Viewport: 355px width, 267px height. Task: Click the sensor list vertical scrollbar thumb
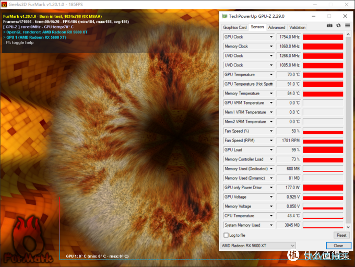coord(348,130)
